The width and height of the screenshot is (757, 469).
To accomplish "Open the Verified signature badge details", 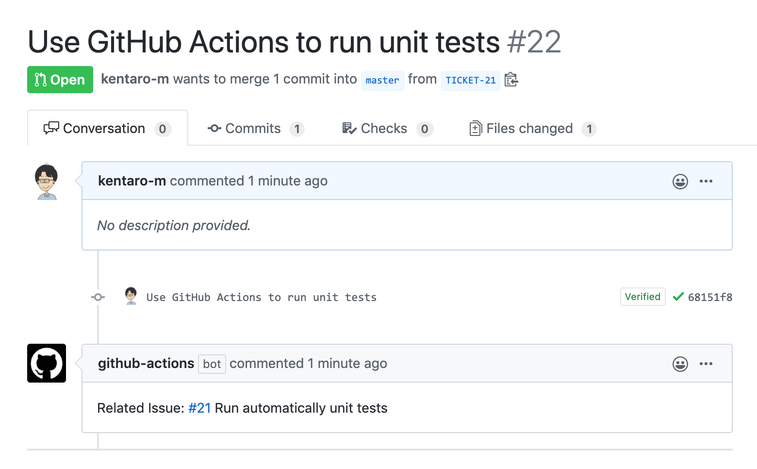I will click(642, 297).
